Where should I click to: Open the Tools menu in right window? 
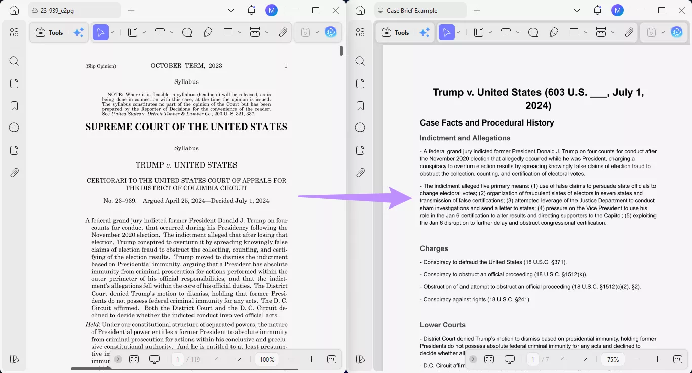(395, 32)
